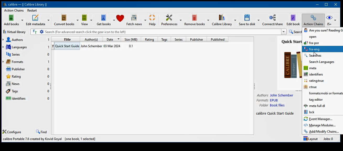Viewport: 343px width, 151px height.
Task: Focus the search input field
Action: click(163, 32)
